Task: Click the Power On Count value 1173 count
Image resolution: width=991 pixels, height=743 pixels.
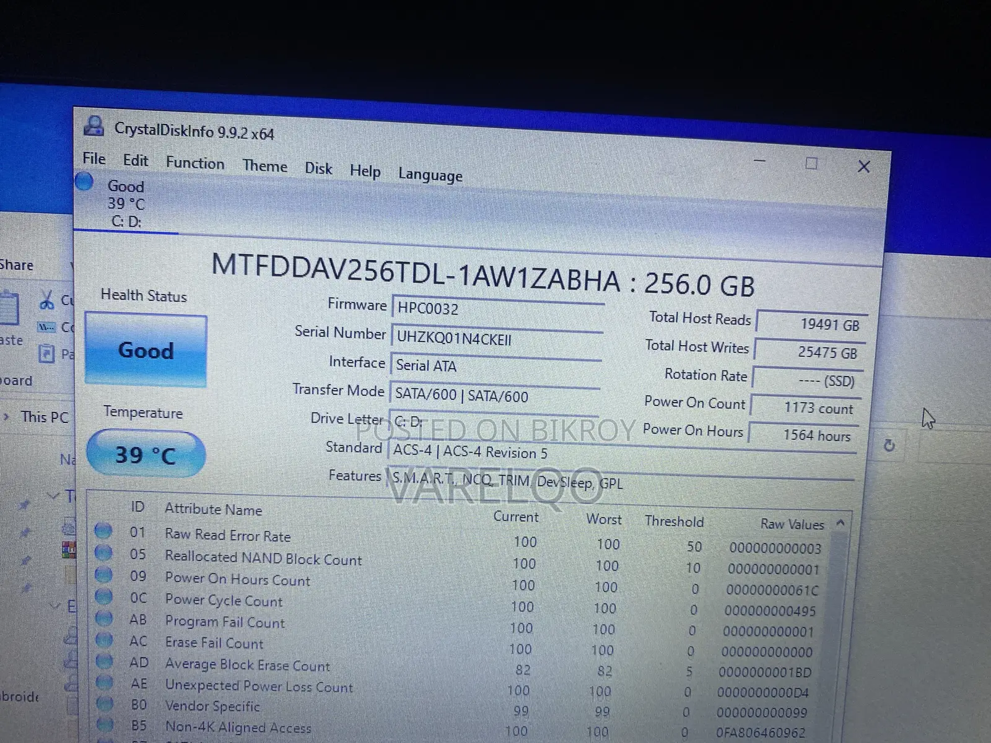Action: click(x=806, y=407)
